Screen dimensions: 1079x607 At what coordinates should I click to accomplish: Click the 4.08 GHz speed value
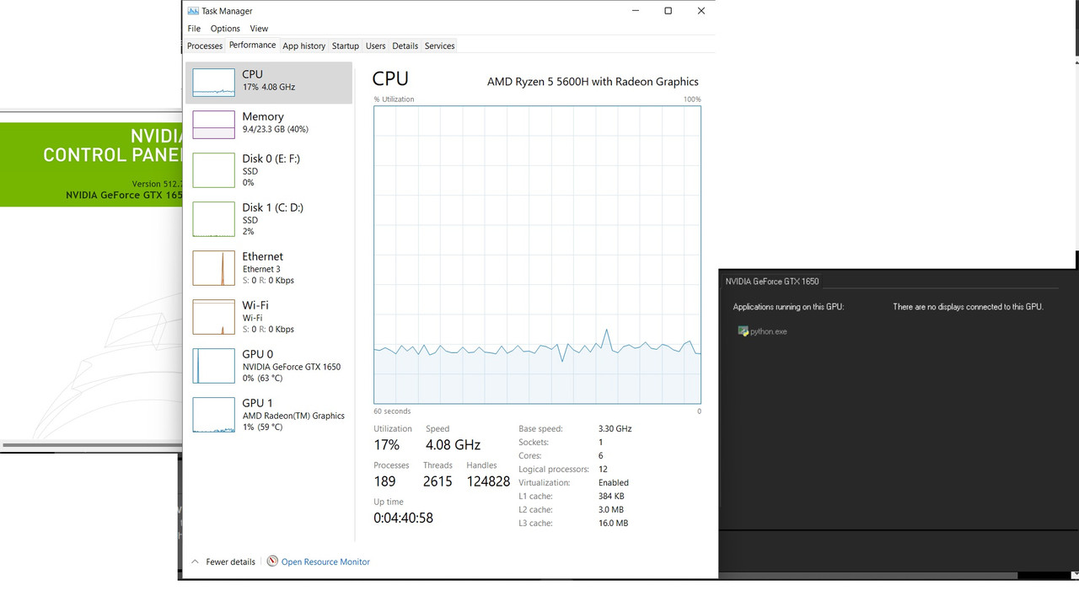453,444
